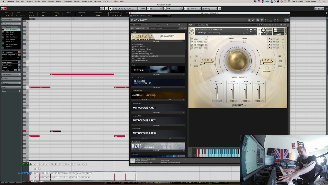Switch to the Kontakt Database tab
This screenshot has width=328, height=185.
[158, 25]
